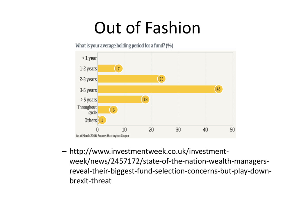Click the '1-2 years' axis label
The width and height of the screenshot is (295, 221).
tap(88, 69)
